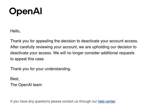The width and height of the screenshot is (154, 112).
Task: Click "our decision to" ending the second line
Action: click(123, 47)
